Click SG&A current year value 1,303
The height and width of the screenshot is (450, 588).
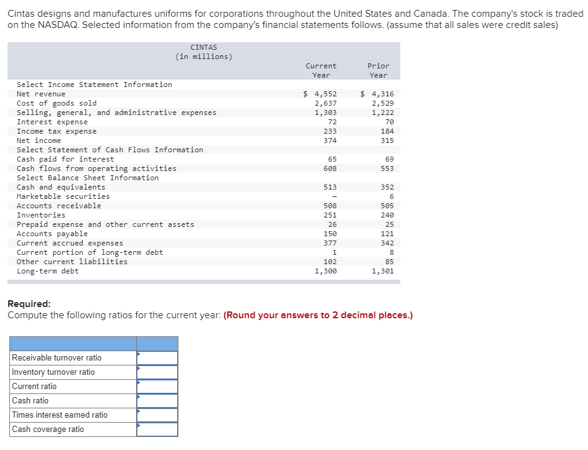tap(326, 112)
